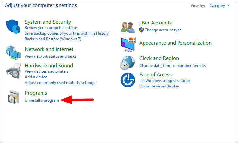Click the Optimize visual display link

click(x=159, y=86)
